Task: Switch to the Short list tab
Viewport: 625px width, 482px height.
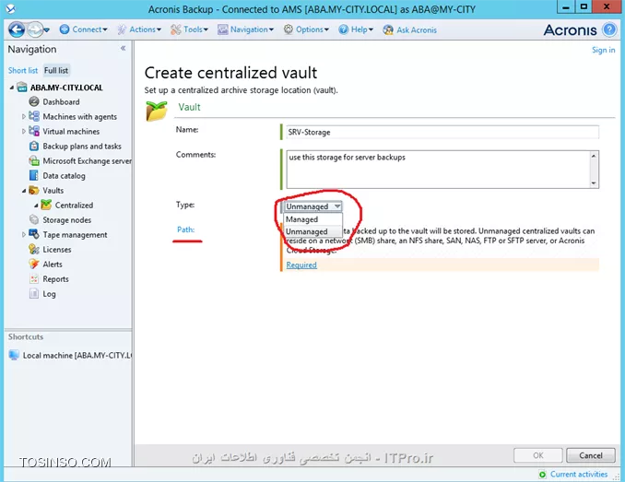Action: point(23,71)
